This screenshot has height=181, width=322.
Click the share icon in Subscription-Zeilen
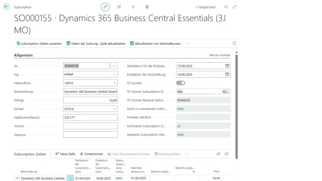coord(218,154)
